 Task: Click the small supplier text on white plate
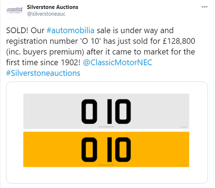106,126
